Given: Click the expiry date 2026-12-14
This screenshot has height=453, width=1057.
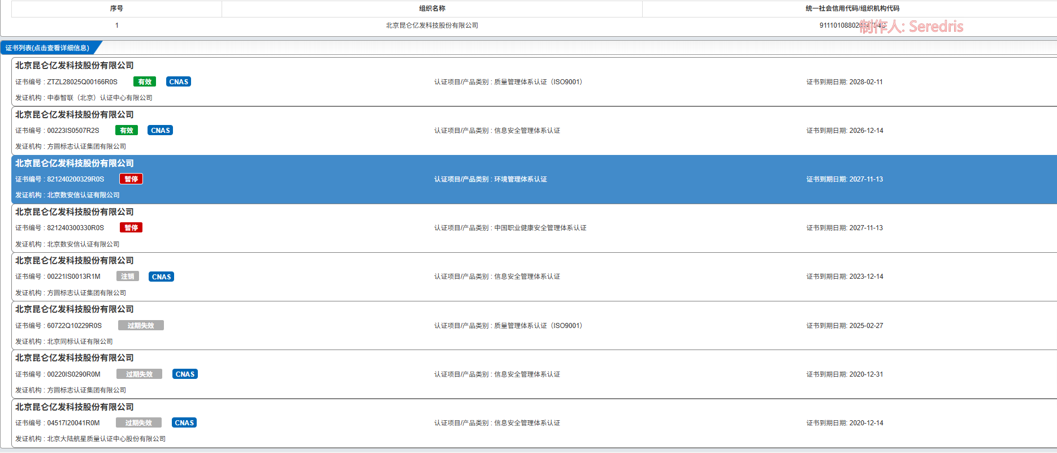Looking at the screenshot, I should click(x=866, y=131).
